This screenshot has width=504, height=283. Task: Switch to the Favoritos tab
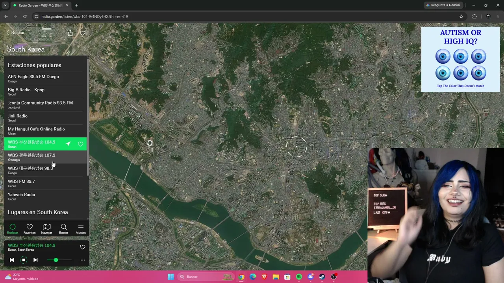(30, 229)
